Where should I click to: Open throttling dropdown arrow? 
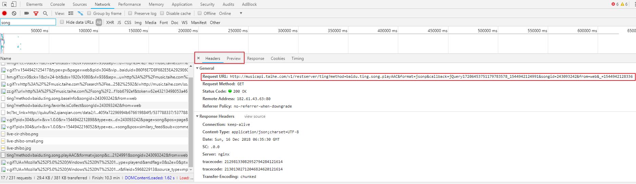(241, 13)
